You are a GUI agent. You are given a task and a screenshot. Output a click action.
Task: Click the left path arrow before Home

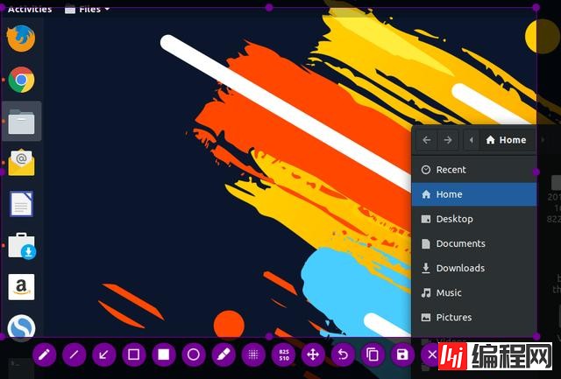pyautogui.click(x=472, y=140)
